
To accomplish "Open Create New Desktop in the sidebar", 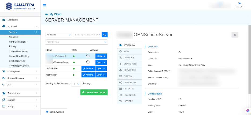I will coord(19,56).
